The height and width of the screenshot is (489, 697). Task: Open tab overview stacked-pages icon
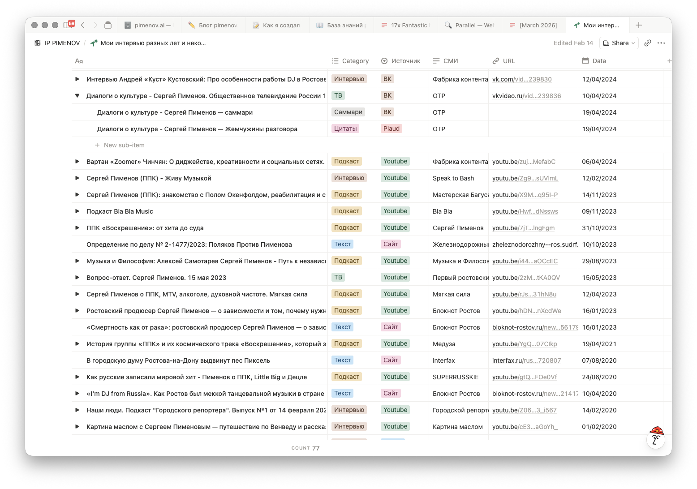point(108,25)
